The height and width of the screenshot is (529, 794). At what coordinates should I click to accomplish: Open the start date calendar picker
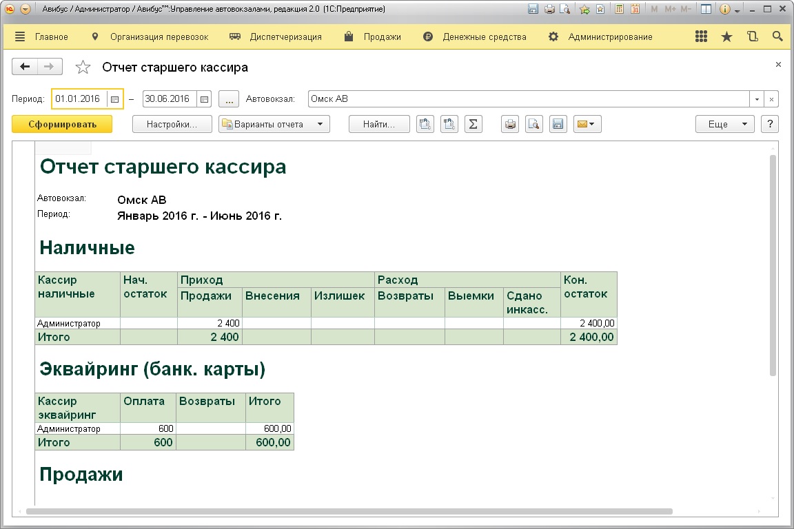click(x=115, y=99)
